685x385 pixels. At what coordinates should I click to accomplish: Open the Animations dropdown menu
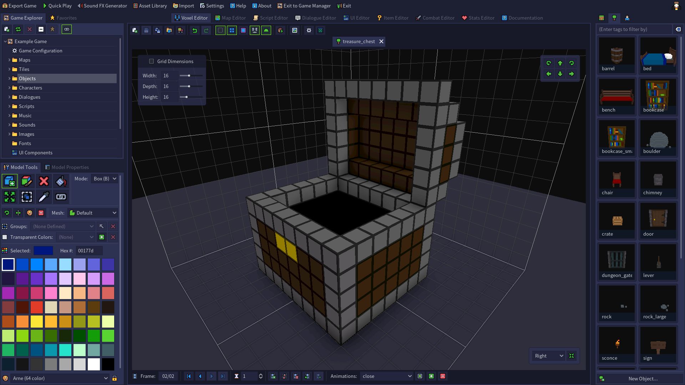tap(386, 376)
